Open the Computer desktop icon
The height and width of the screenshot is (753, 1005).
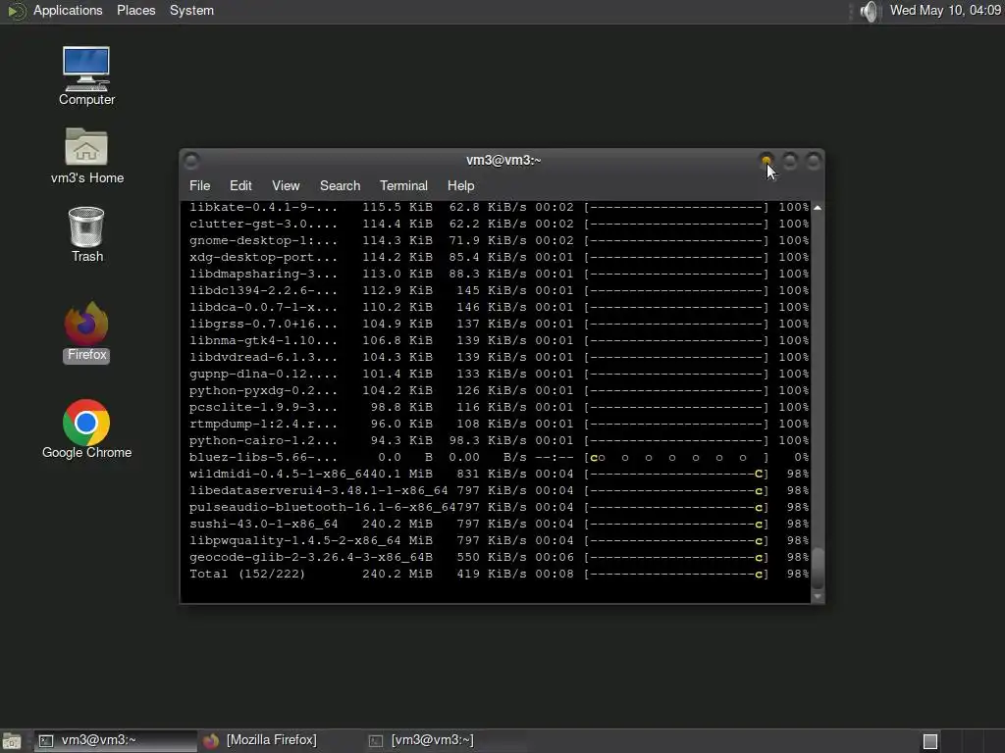86,75
